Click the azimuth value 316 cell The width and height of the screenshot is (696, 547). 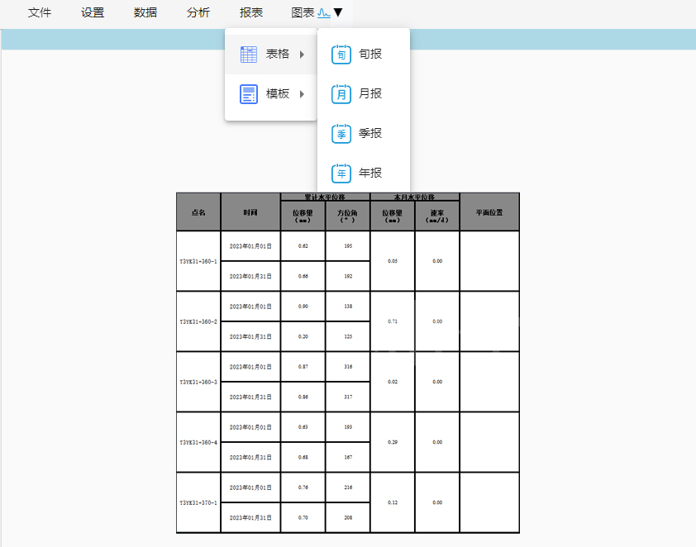347,366
